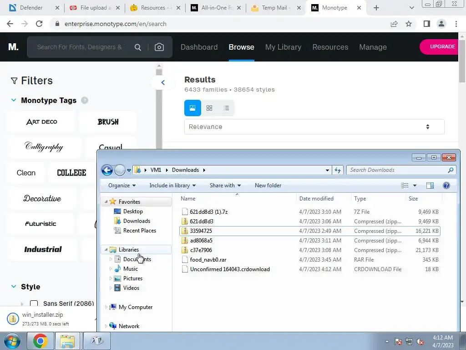Open Explorer help icon
Screen dimensions: 466x350
446,185
